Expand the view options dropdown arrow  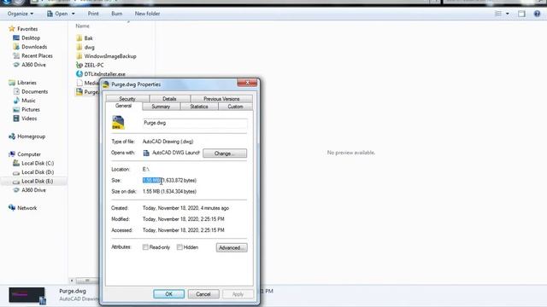[x=507, y=14]
